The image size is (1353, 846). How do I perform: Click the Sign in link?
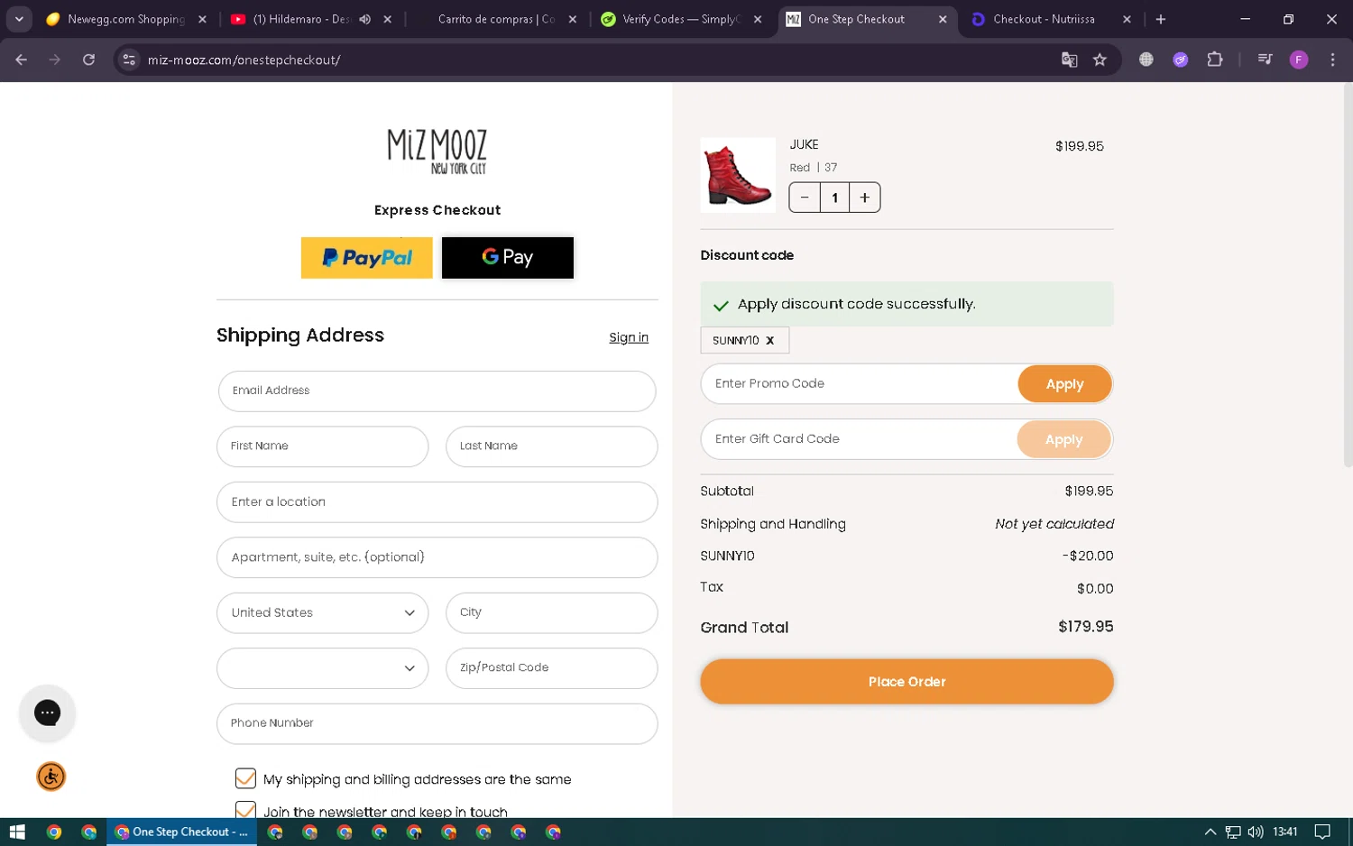629,337
